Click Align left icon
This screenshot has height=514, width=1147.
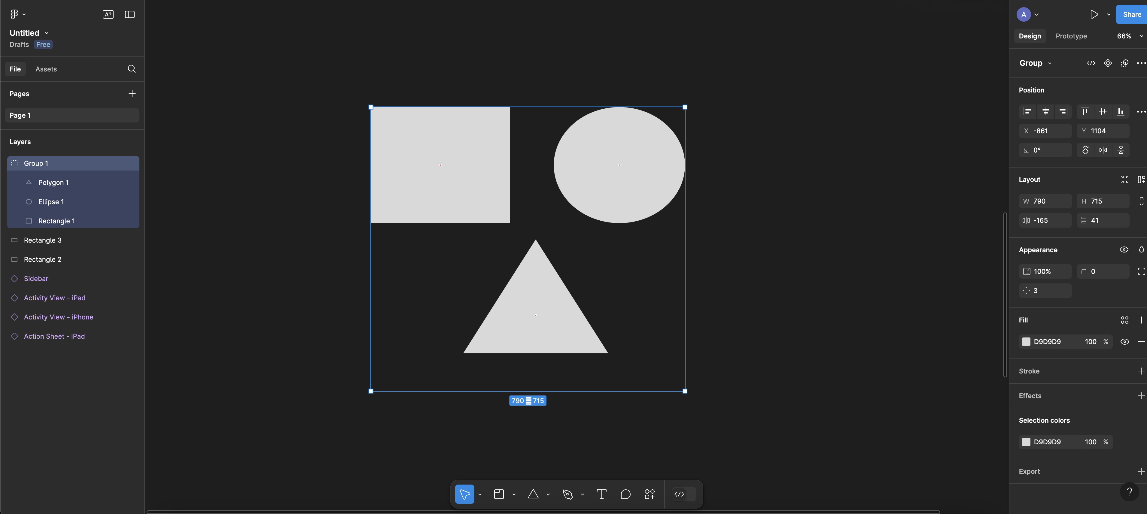(x=1028, y=112)
